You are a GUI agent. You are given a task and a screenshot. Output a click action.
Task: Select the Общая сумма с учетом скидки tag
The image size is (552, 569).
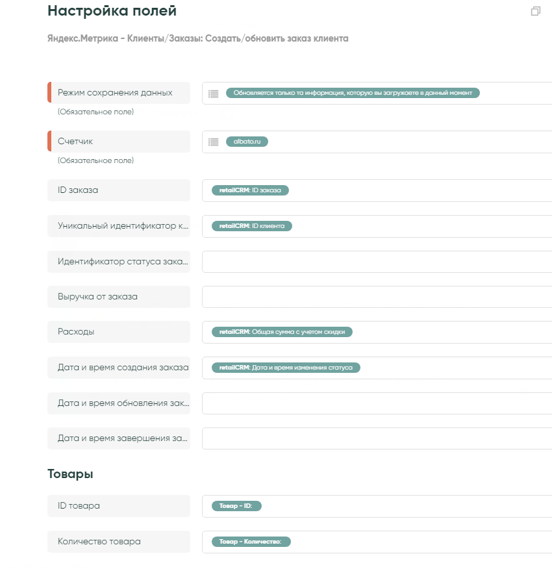pos(282,332)
